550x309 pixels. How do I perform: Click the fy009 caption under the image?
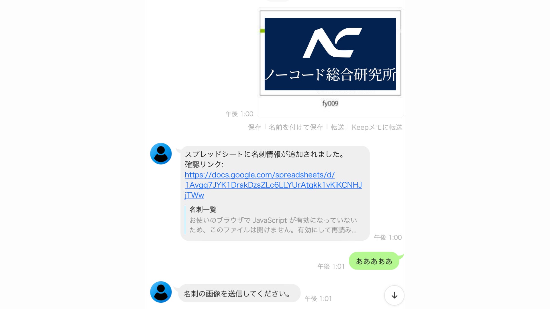pos(330,103)
